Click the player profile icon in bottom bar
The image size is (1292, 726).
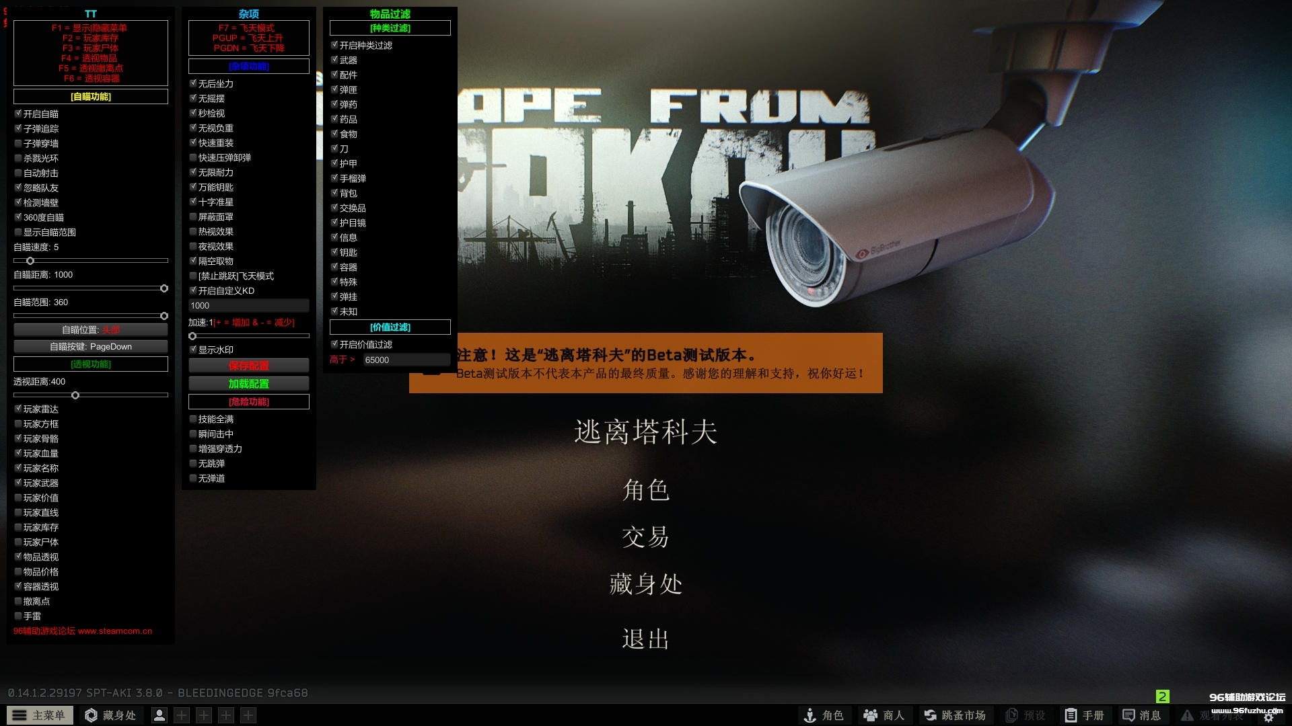[x=159, y=715]
